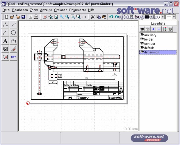Image resolution: width=180 pixels, height=145 pixels.
Task: Select the default layer name
Action: (x=149, y=48)
